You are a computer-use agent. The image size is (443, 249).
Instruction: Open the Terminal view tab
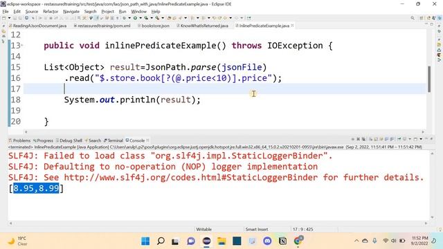[x=114, y=140]
